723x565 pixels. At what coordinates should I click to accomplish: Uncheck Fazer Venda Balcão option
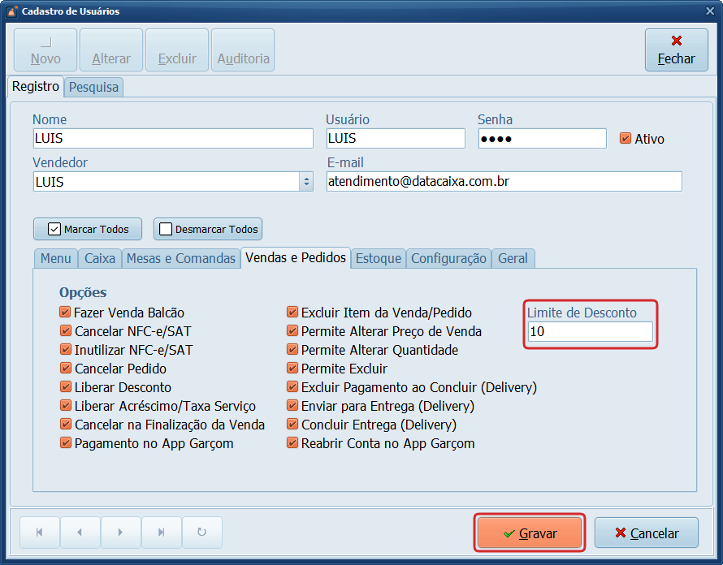point(65,313)
